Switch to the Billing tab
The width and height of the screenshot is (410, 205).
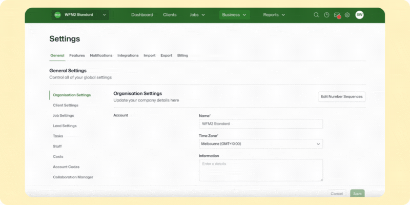coord(182,55)
